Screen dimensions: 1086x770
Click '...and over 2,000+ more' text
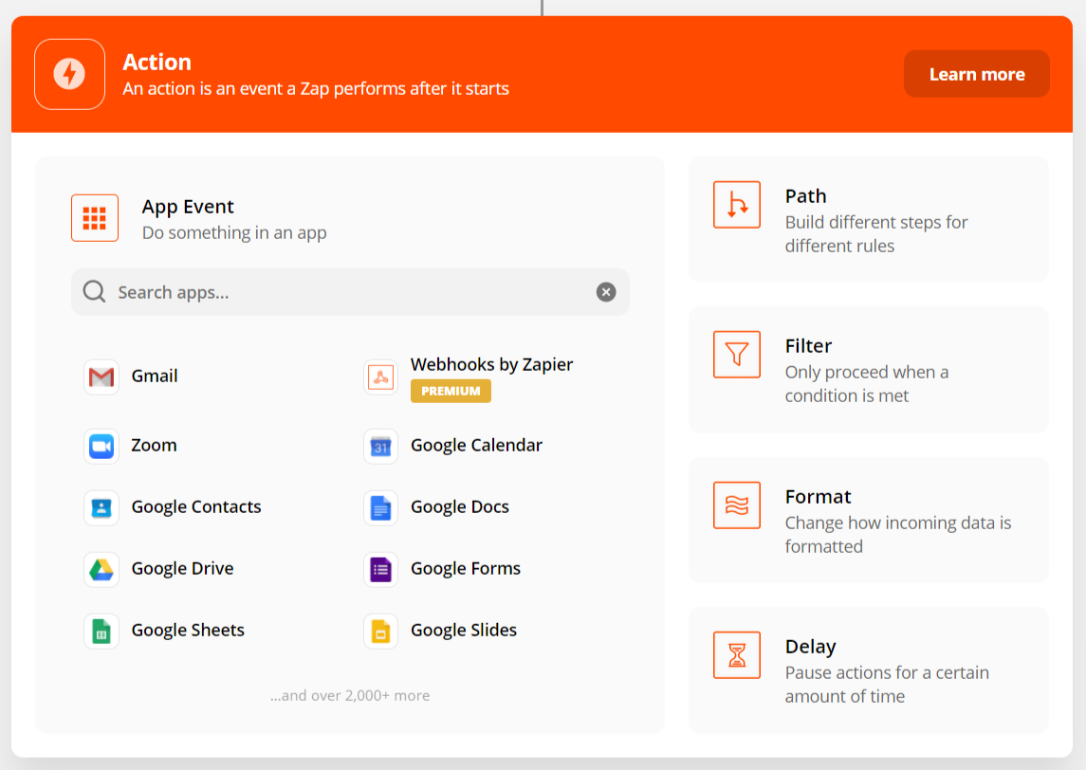[350, 695]
